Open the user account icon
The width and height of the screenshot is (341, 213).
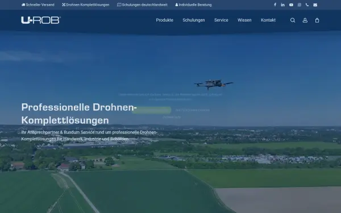(305, 20)
